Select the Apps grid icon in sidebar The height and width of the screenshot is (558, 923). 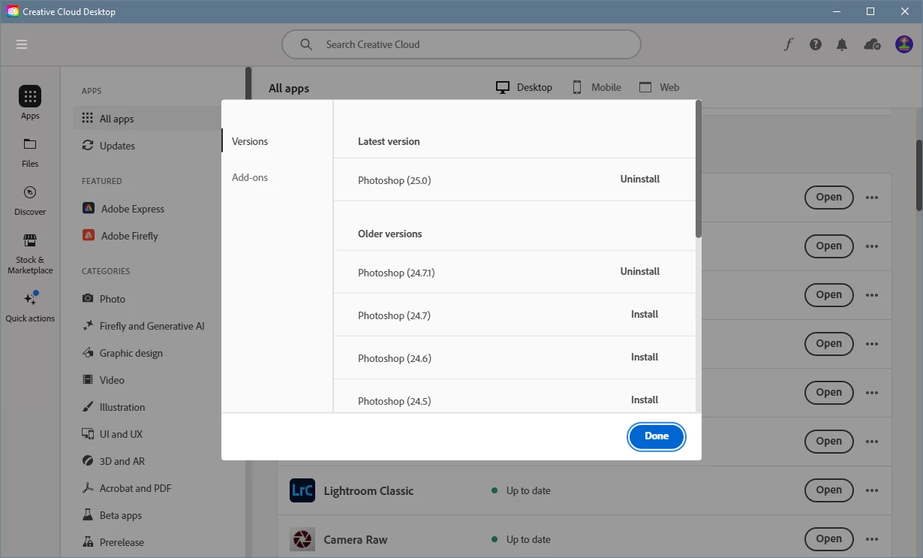[30, 96]
